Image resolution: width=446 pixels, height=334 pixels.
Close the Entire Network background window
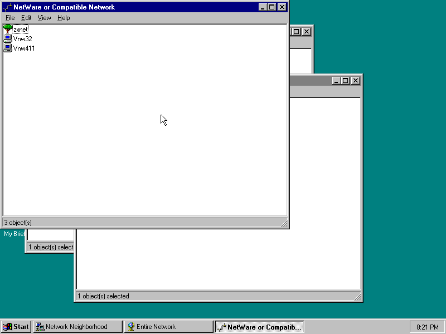(356, 81)
